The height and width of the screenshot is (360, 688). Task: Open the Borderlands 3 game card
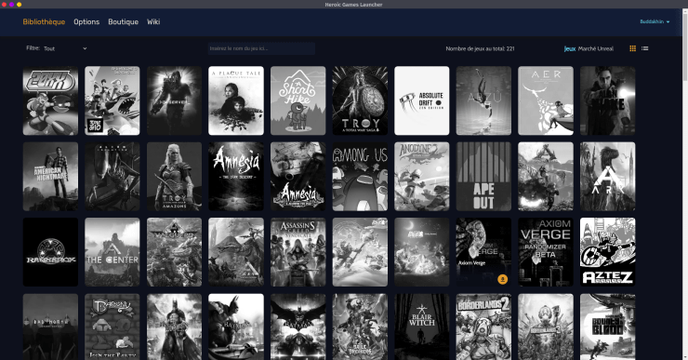point(546,327)
